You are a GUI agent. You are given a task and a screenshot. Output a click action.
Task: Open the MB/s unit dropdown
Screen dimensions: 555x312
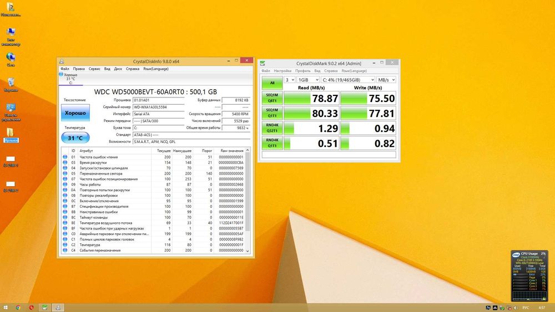click(x=386, y=80)
